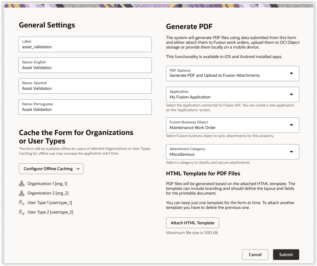Click the Organization 2 hierarchy icon
Image resolution: width=317 pixels, height=266 pixels.
point(22,193)
